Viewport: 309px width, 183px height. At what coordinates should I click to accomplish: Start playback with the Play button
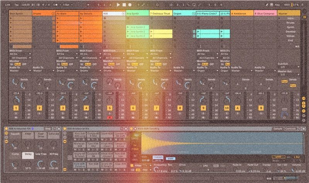point(118,5)
